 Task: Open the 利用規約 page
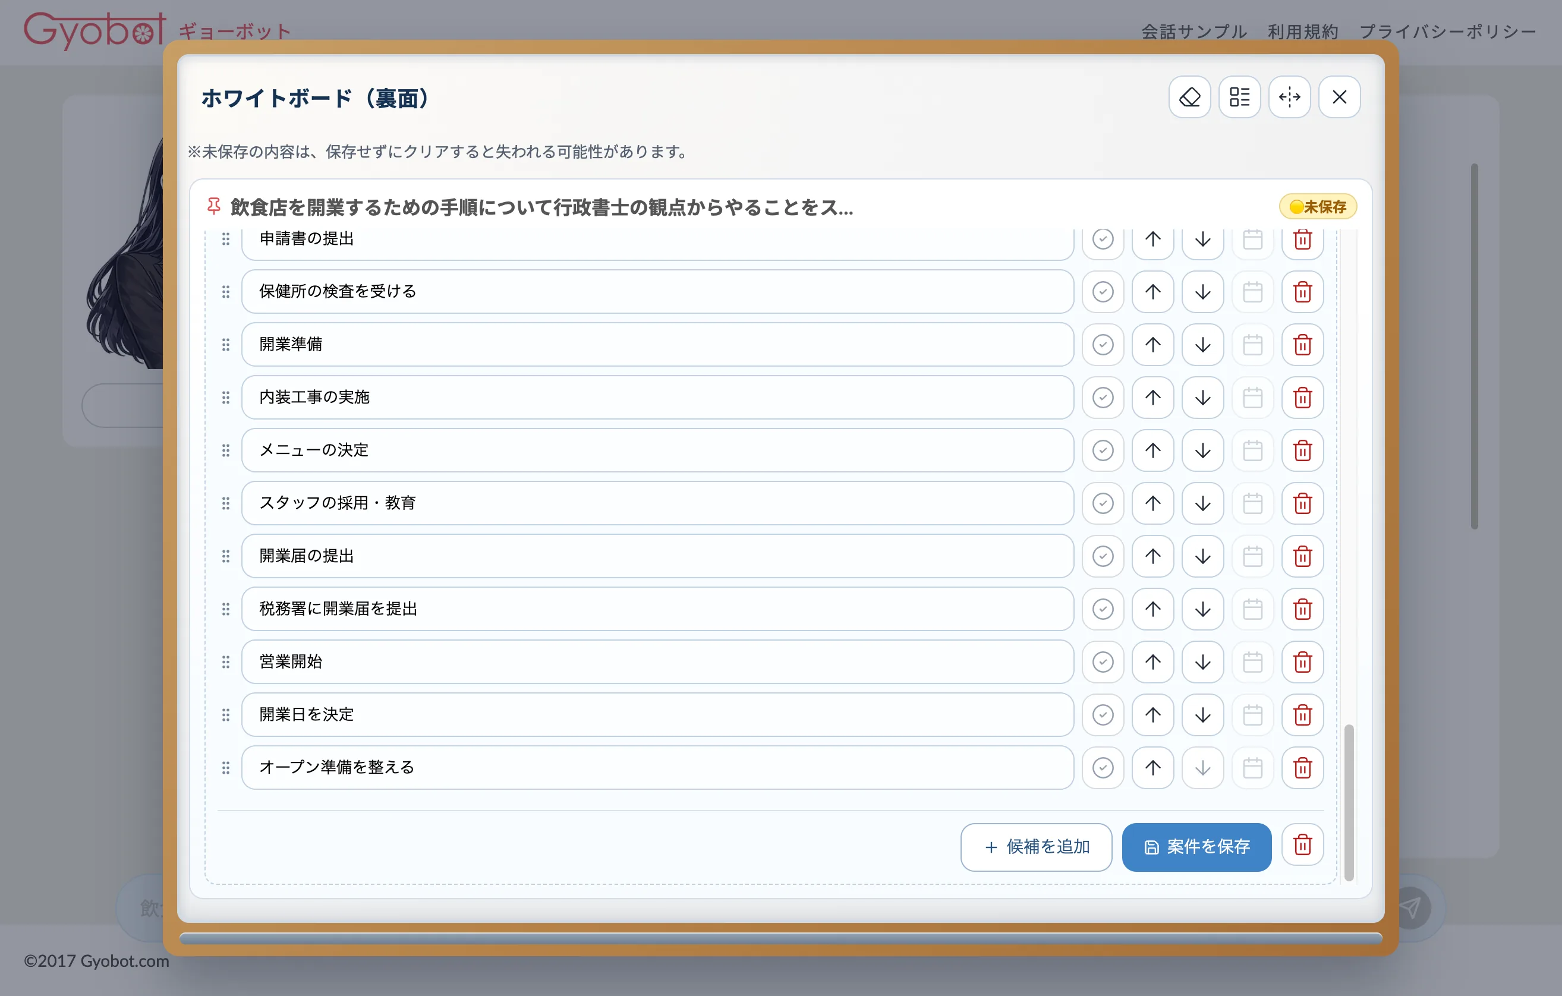1302,31
